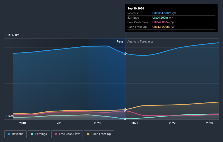Click the UK£4.200m earnings value
This screenshot has width=223, height=142.
pos(160,18)
